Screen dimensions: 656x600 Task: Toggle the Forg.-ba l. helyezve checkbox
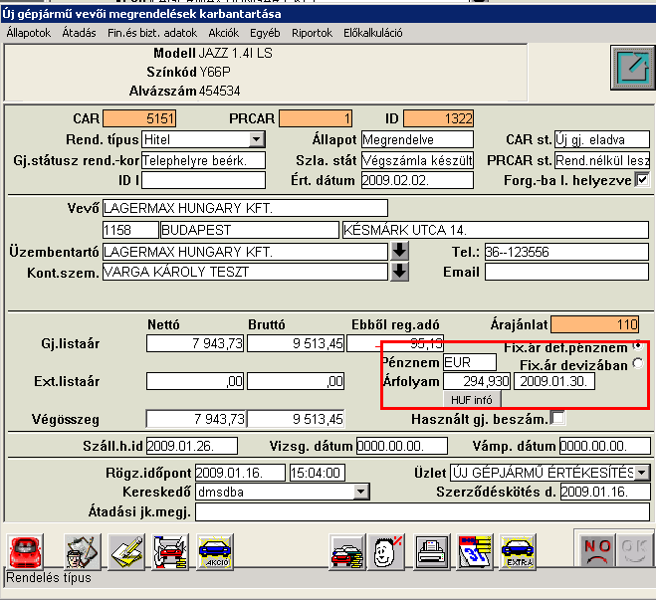point(642,180)
